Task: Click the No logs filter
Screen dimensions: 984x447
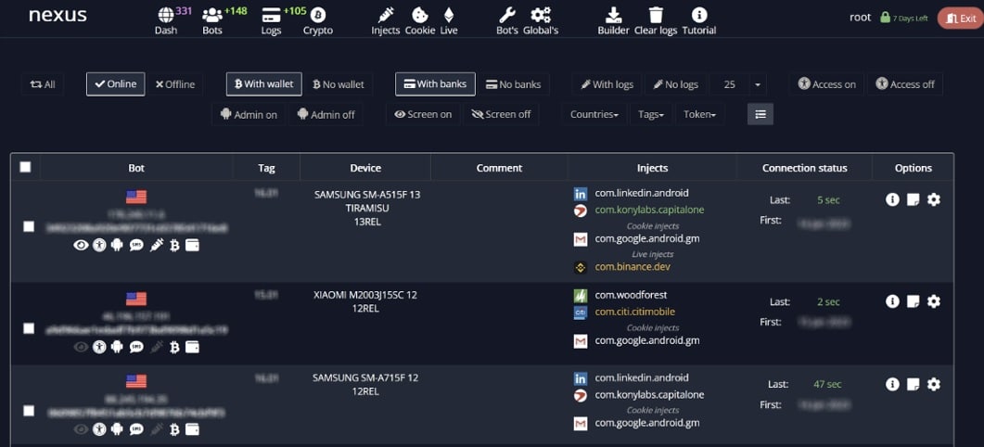Action: [x=675, y=84]
